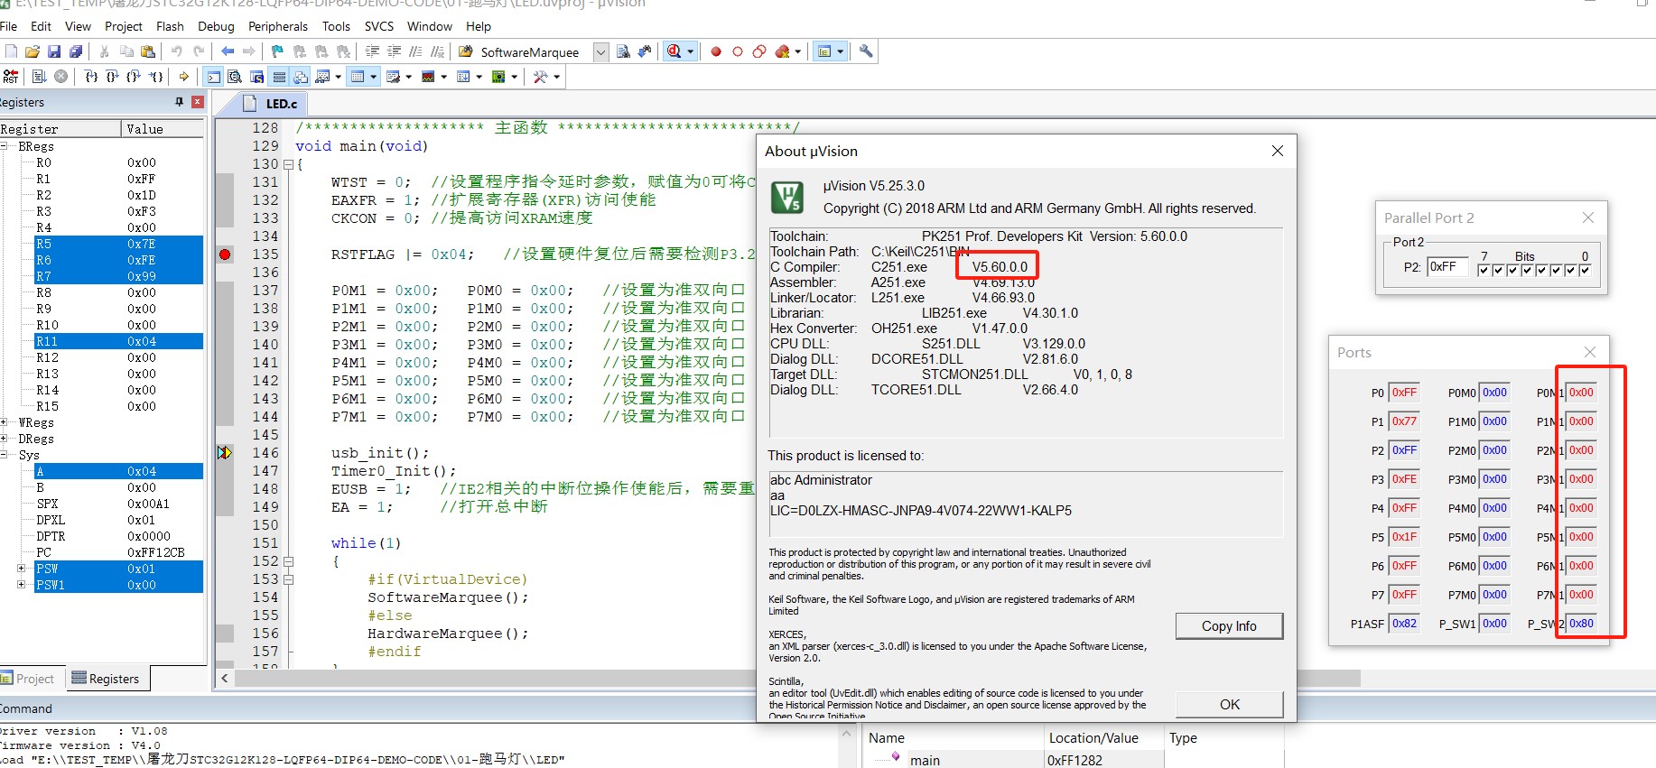1656x768 pixels.
Task: Select the R11 register row
Action: click(118, 341)
